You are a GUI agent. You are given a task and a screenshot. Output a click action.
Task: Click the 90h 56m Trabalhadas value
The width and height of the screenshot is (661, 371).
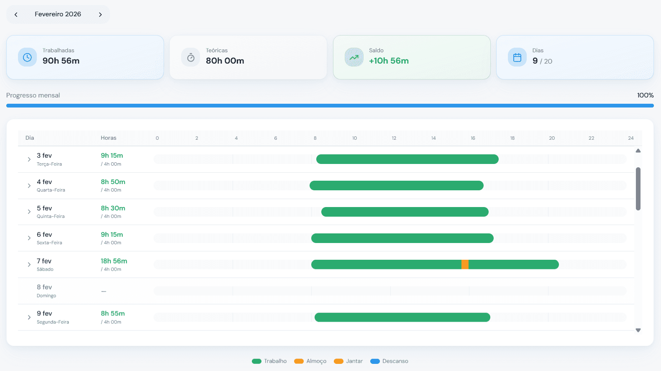click(x=61, y=61)
